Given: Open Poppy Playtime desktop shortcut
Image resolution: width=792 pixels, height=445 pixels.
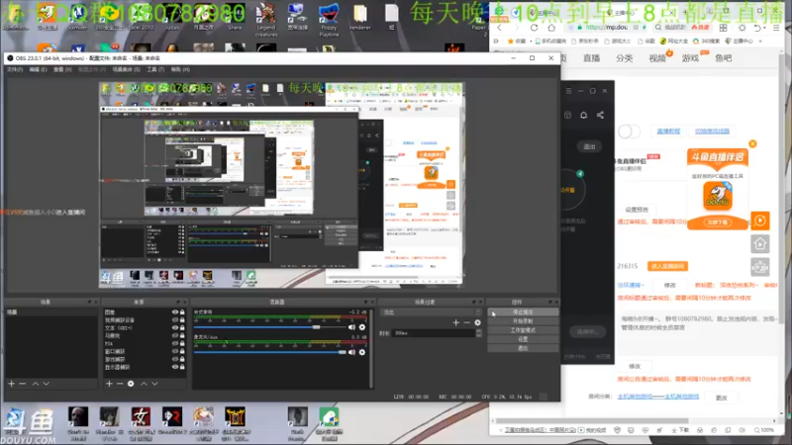Looking at the screenshot, I should click(329, 20).
